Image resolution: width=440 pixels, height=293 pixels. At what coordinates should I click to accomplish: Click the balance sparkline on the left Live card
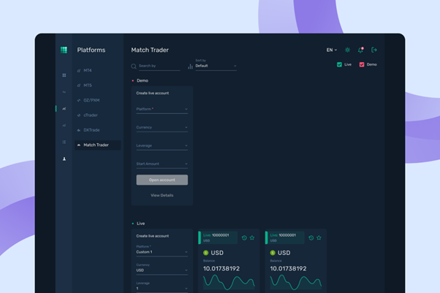click(229, 282)
